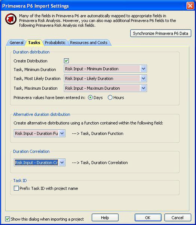This screenshot has height=225, width=196.
Task: Click the Cancel button
Action: pos(177,218)
